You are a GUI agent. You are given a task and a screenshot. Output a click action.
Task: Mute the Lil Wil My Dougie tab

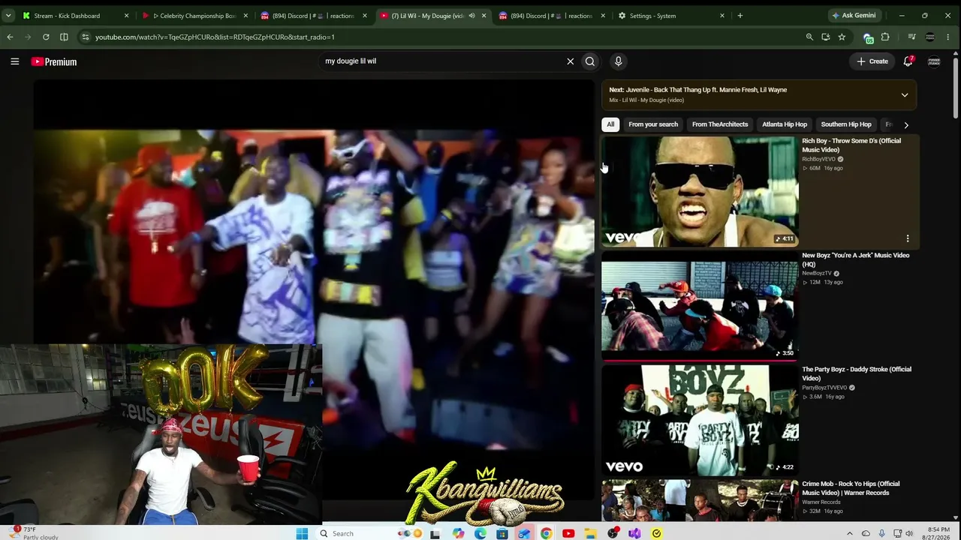[x=471, y=16]
